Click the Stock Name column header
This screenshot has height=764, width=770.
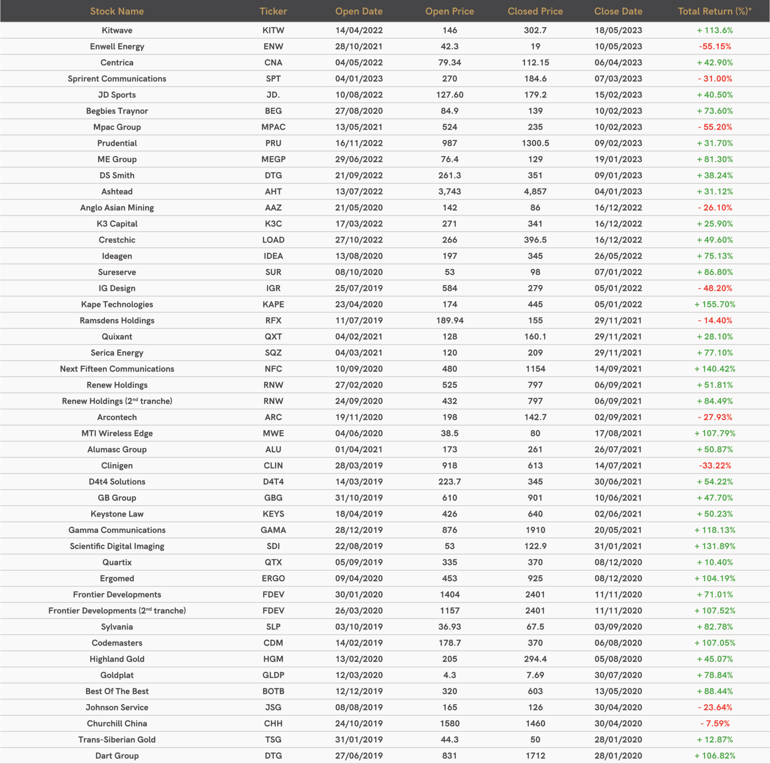(x=117, y=11)
